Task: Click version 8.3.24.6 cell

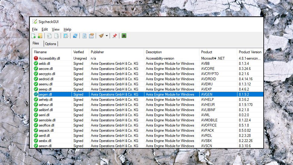Action: pos(245,69)
